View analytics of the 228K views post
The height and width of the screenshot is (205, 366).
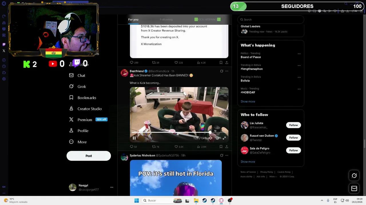tap(202, 147)
